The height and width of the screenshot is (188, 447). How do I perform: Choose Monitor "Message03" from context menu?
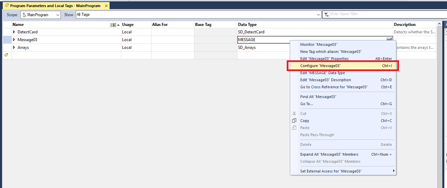pyautogui.click(x=319, y=44)
